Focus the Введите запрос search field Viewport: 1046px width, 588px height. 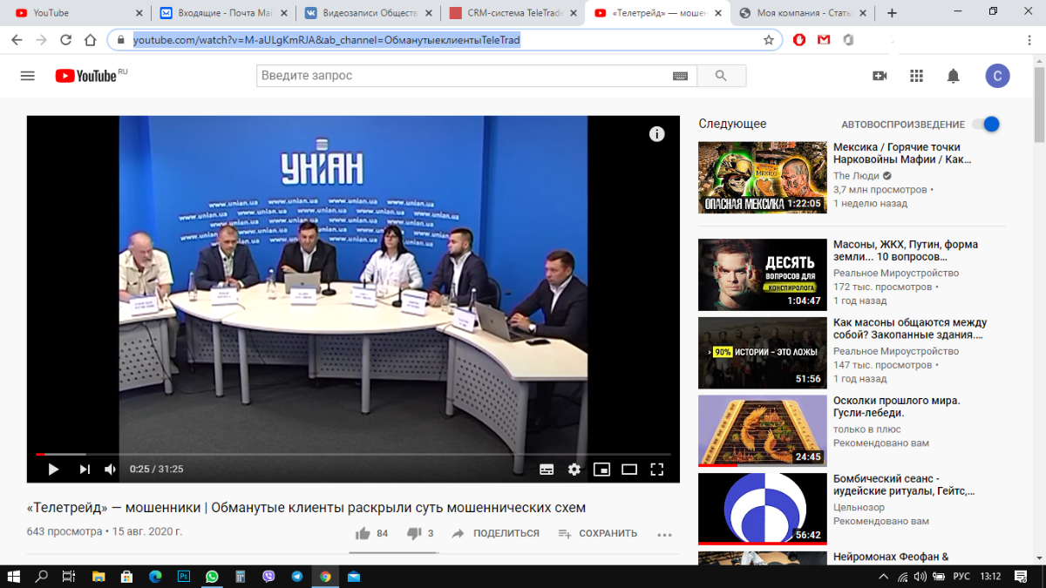click(x=465, y=76)
